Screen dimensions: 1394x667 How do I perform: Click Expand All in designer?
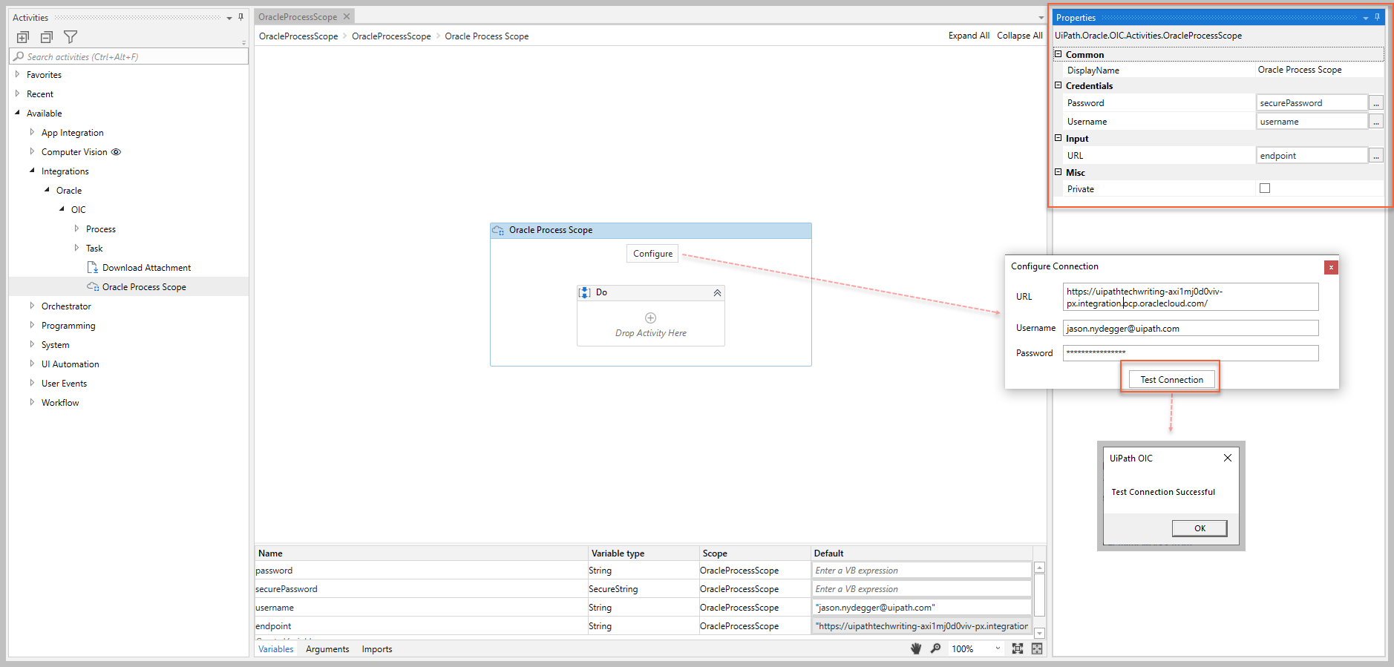pyautogui.click(x=969, y=36)
